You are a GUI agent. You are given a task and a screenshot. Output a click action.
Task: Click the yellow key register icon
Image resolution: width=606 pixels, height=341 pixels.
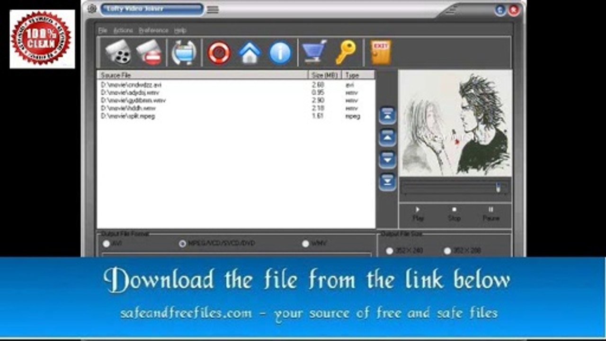[345, 53]
